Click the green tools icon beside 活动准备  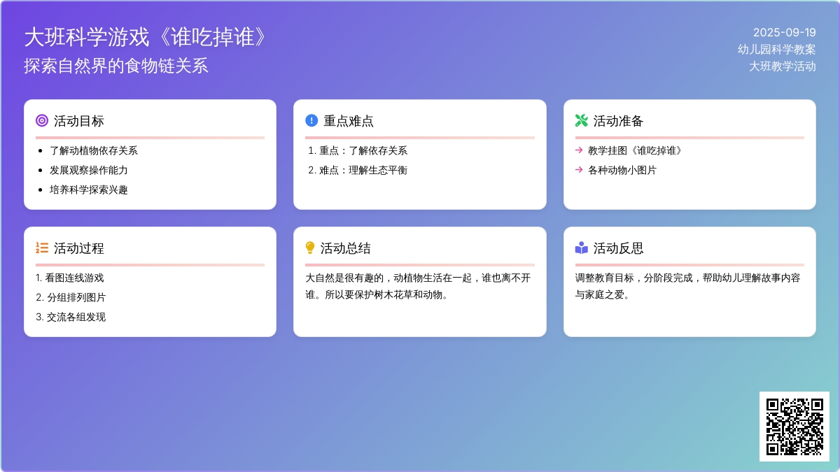coord(581,121)
